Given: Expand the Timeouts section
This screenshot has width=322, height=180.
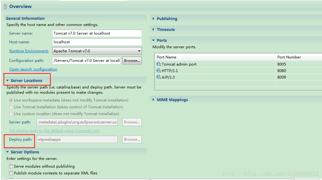Looking at the screenshot, I should coord(153,29).
